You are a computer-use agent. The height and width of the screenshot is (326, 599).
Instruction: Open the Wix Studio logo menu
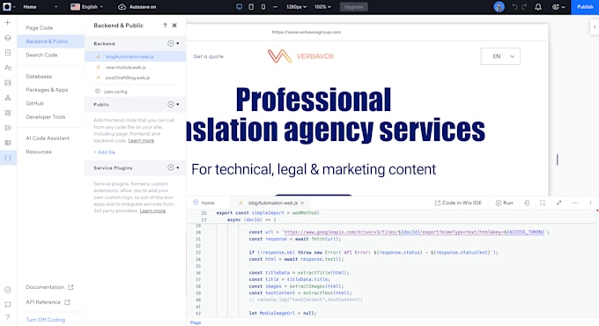coord(7,7)
